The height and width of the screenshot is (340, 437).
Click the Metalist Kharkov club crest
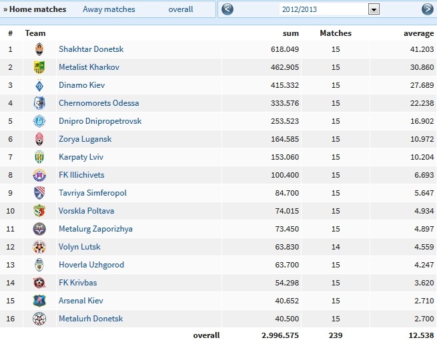coord(39,67)
